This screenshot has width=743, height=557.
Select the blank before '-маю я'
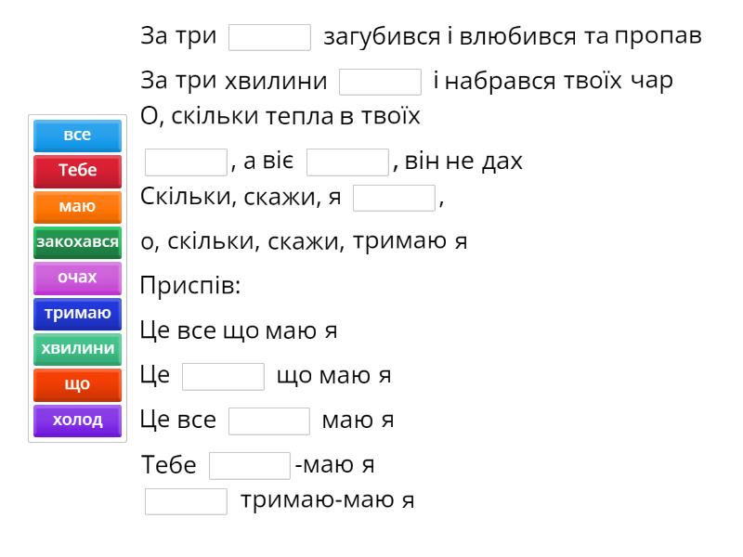click(250, 466)
